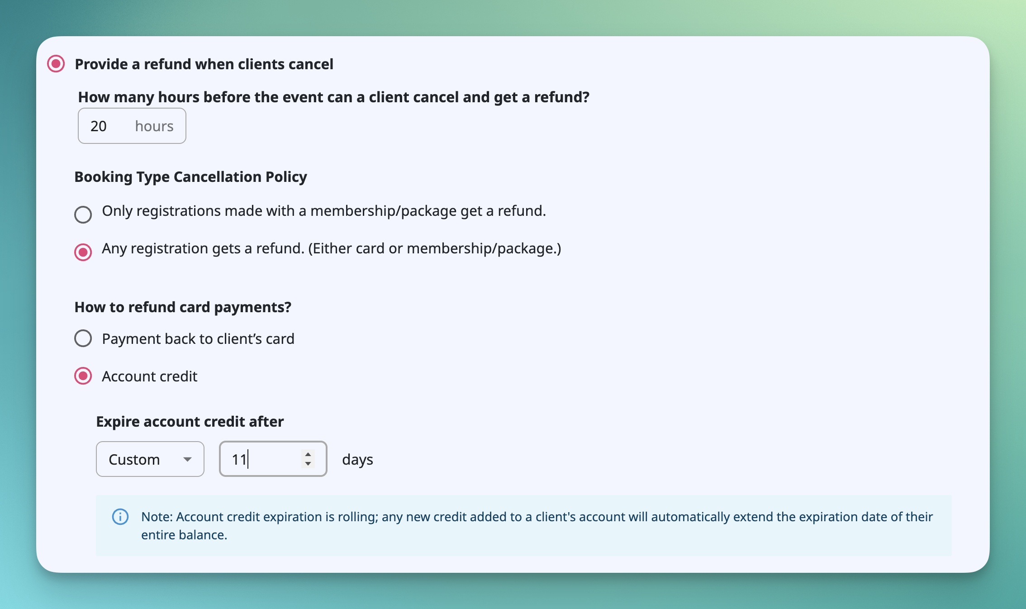Focus the days number input showing 11
Image resolution: width=1026 pixels, height=609 pixels.
pyautogui.click(x=258, y=459)
